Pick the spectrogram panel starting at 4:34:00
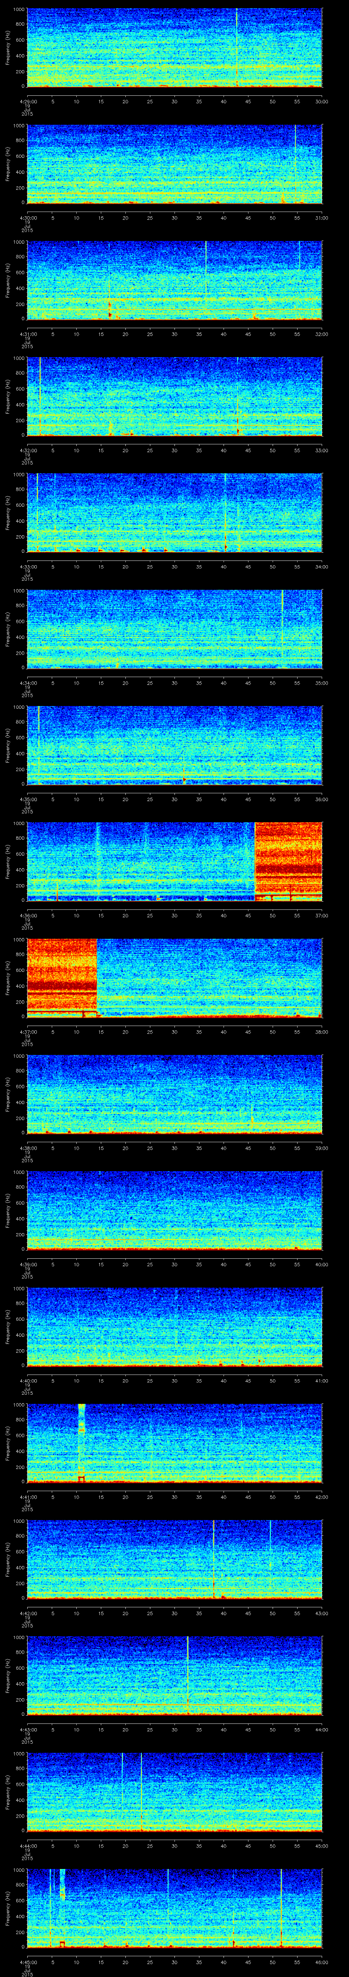 coord(174,629)
